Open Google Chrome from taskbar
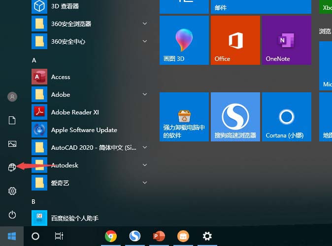The width and height of the screenshot is (332, 246). pyautogui.click(x=111, y=236)
